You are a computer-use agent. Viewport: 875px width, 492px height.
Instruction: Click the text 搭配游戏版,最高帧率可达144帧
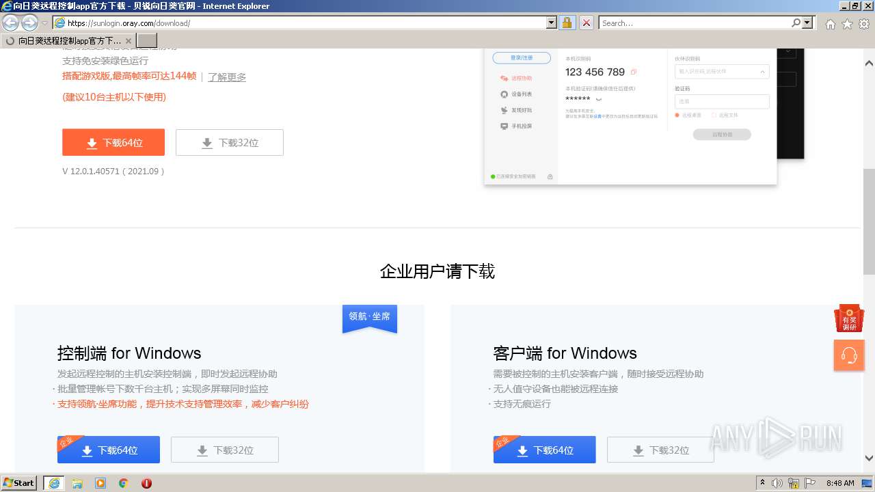(x=129, y=76)
